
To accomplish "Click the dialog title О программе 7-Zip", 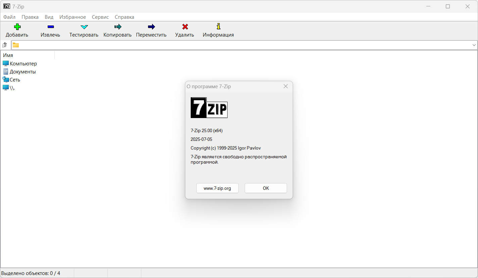I will 209,87.
